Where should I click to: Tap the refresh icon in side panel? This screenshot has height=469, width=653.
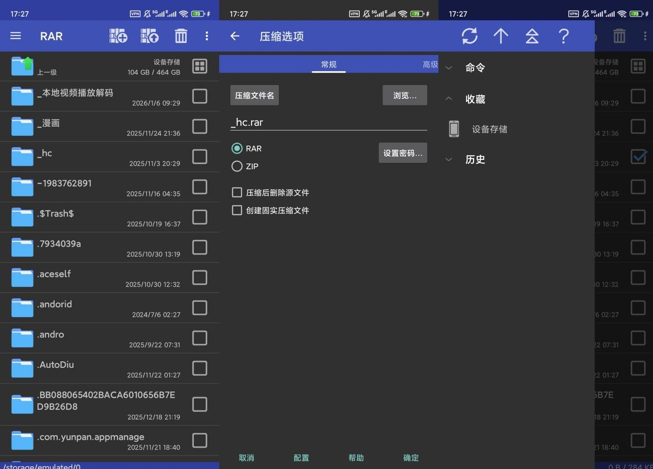click(x=469, y=36)
